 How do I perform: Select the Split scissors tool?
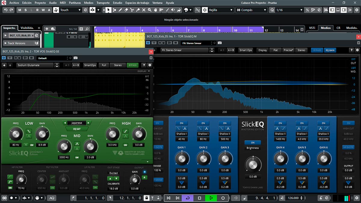[132, 10]
